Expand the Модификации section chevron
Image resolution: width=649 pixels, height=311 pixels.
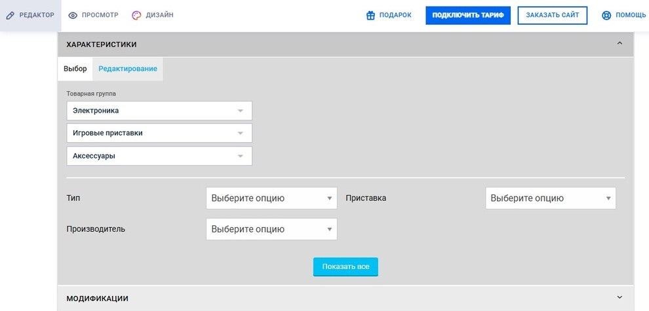[x=619, y=297]
